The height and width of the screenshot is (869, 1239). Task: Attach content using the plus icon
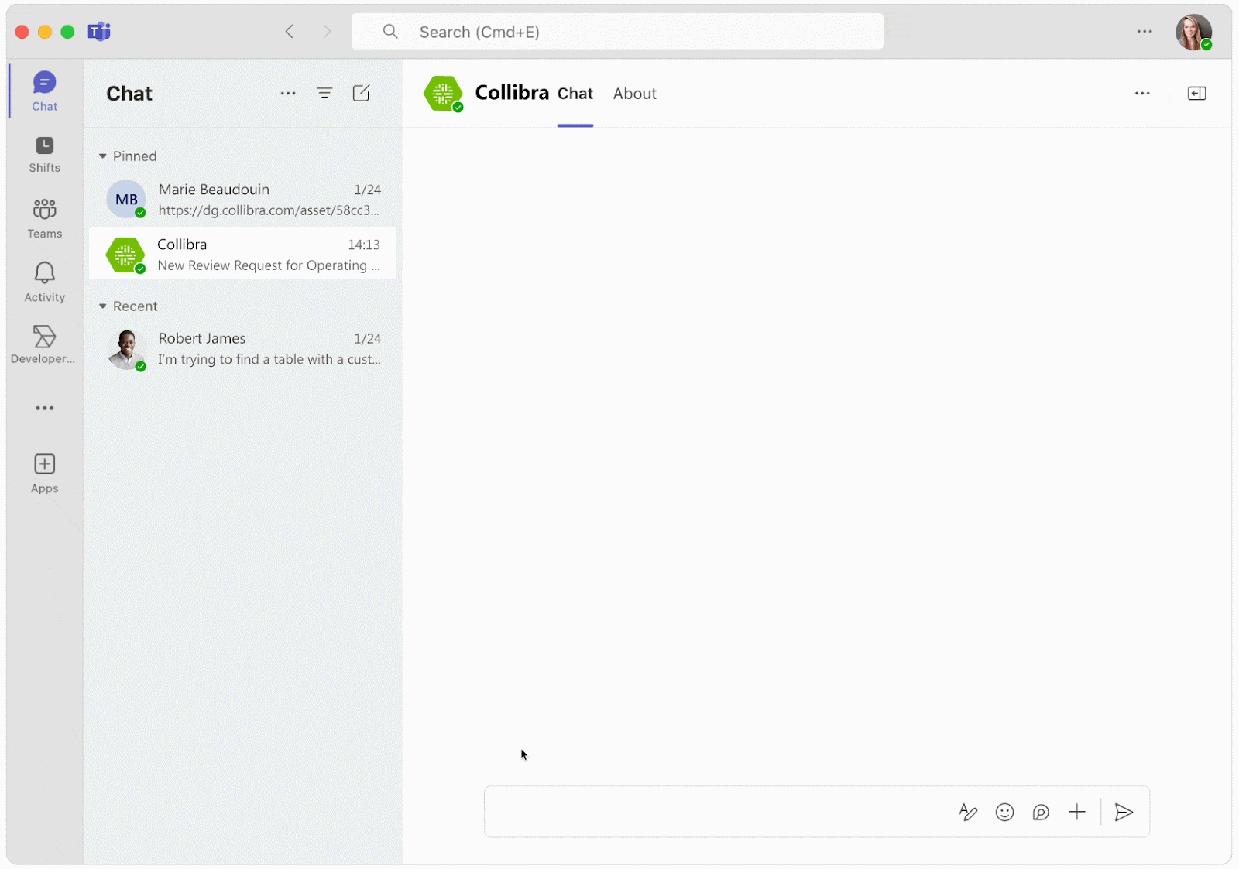coord(1076,812)
